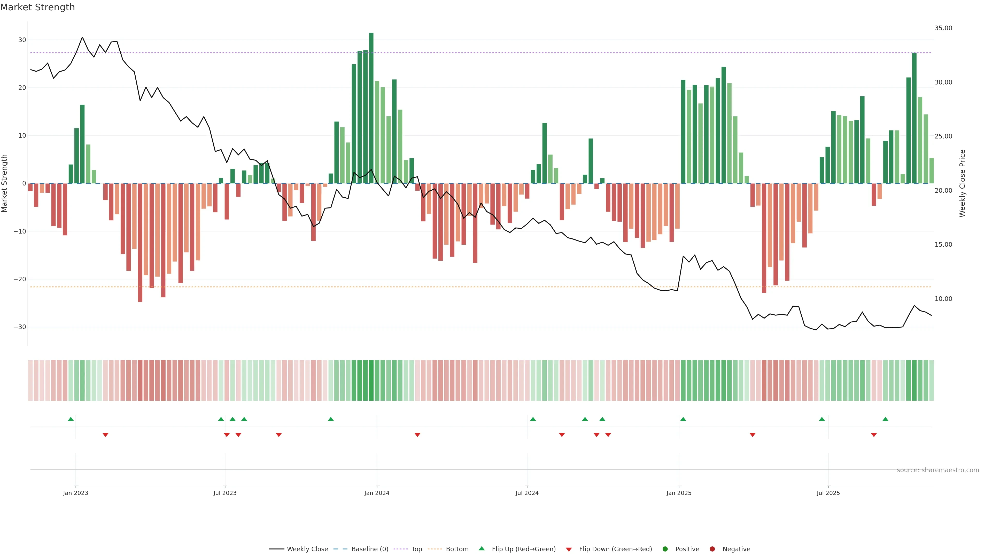Click the sharemaestro.com source text

(x=938, y=470)
